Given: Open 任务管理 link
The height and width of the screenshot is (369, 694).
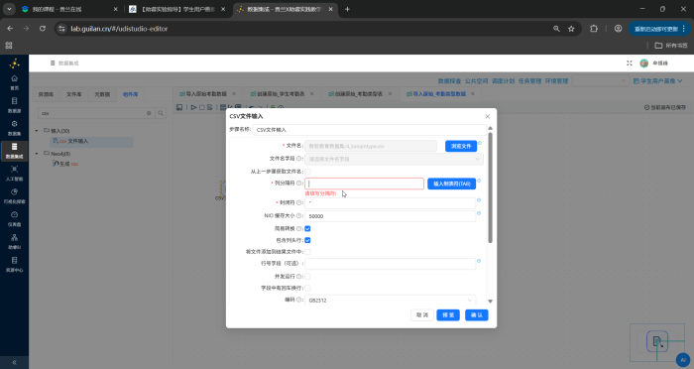Looking at the screenshot, I should tap(529, 81).
